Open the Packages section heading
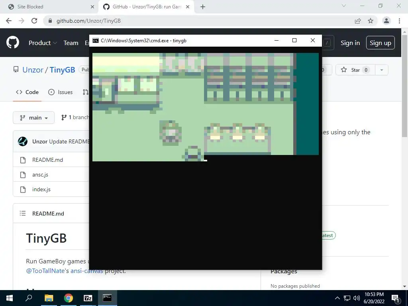The image size is (408, 306). pos(284,271)
